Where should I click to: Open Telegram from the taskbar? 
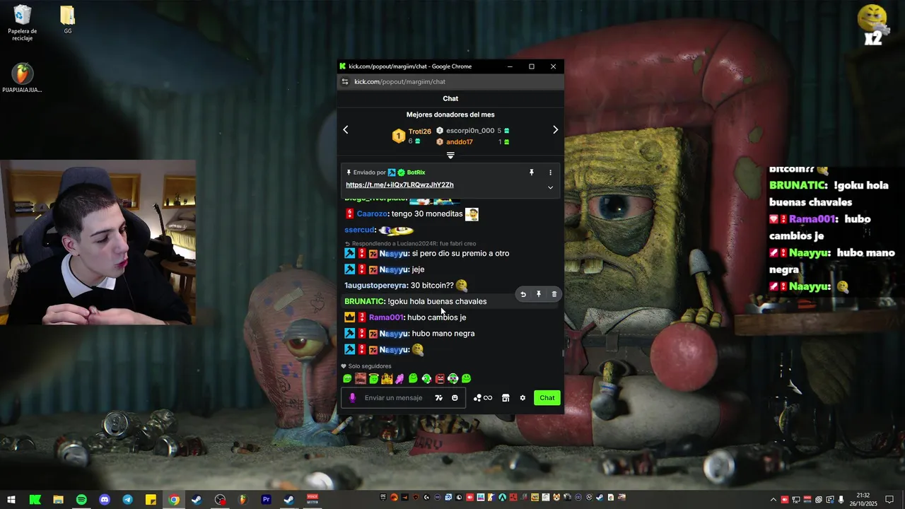point(127,500)
